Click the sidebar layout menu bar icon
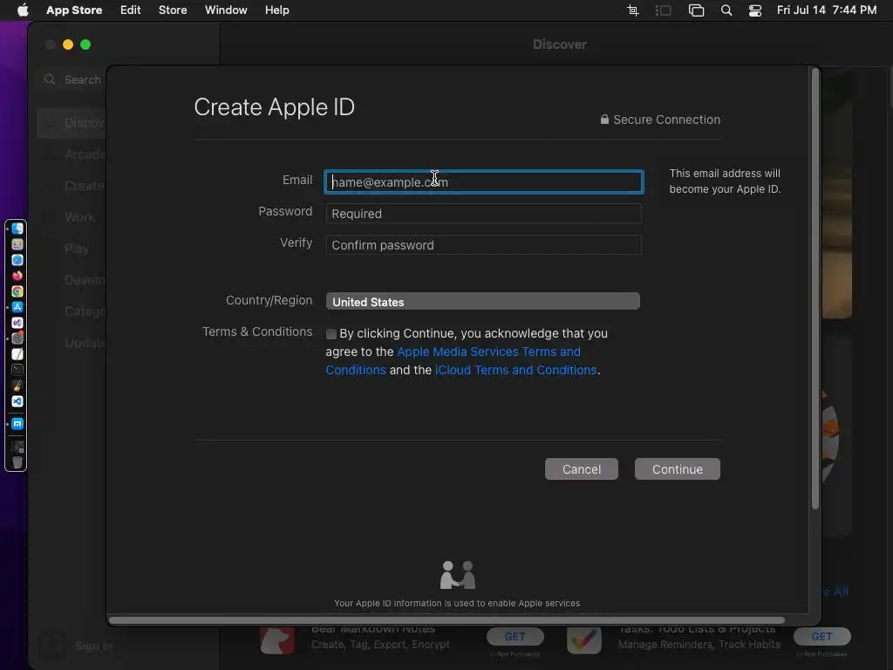The height and width of the screenshot is (670, 893). click(x=664, y=10)
